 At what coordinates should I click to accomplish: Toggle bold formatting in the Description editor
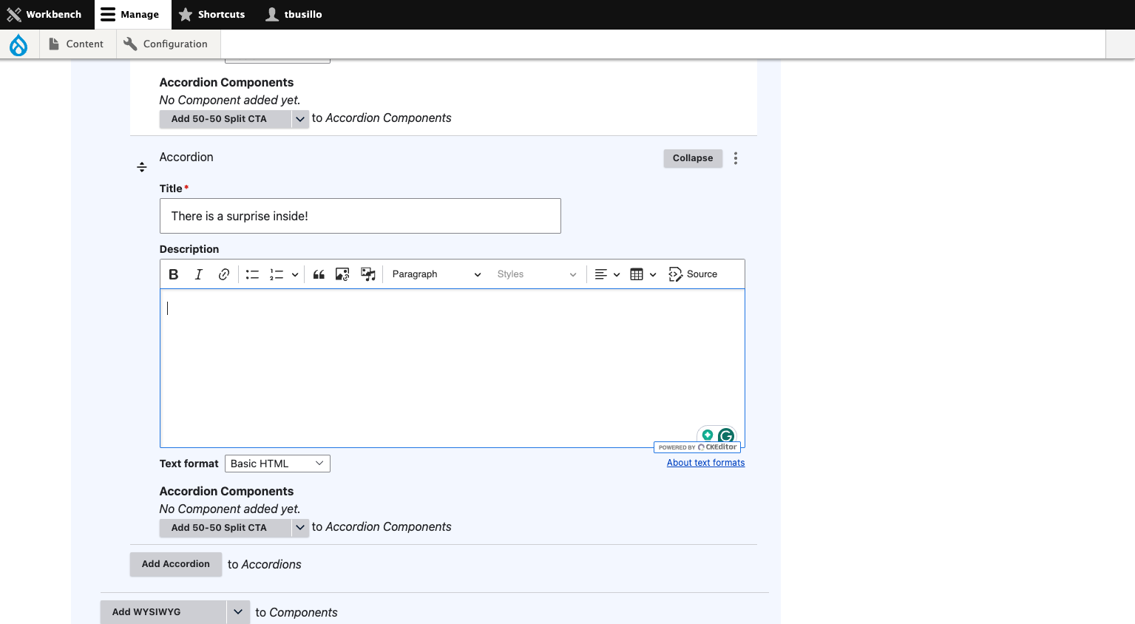pyautogui.click(x=174, y=274)
